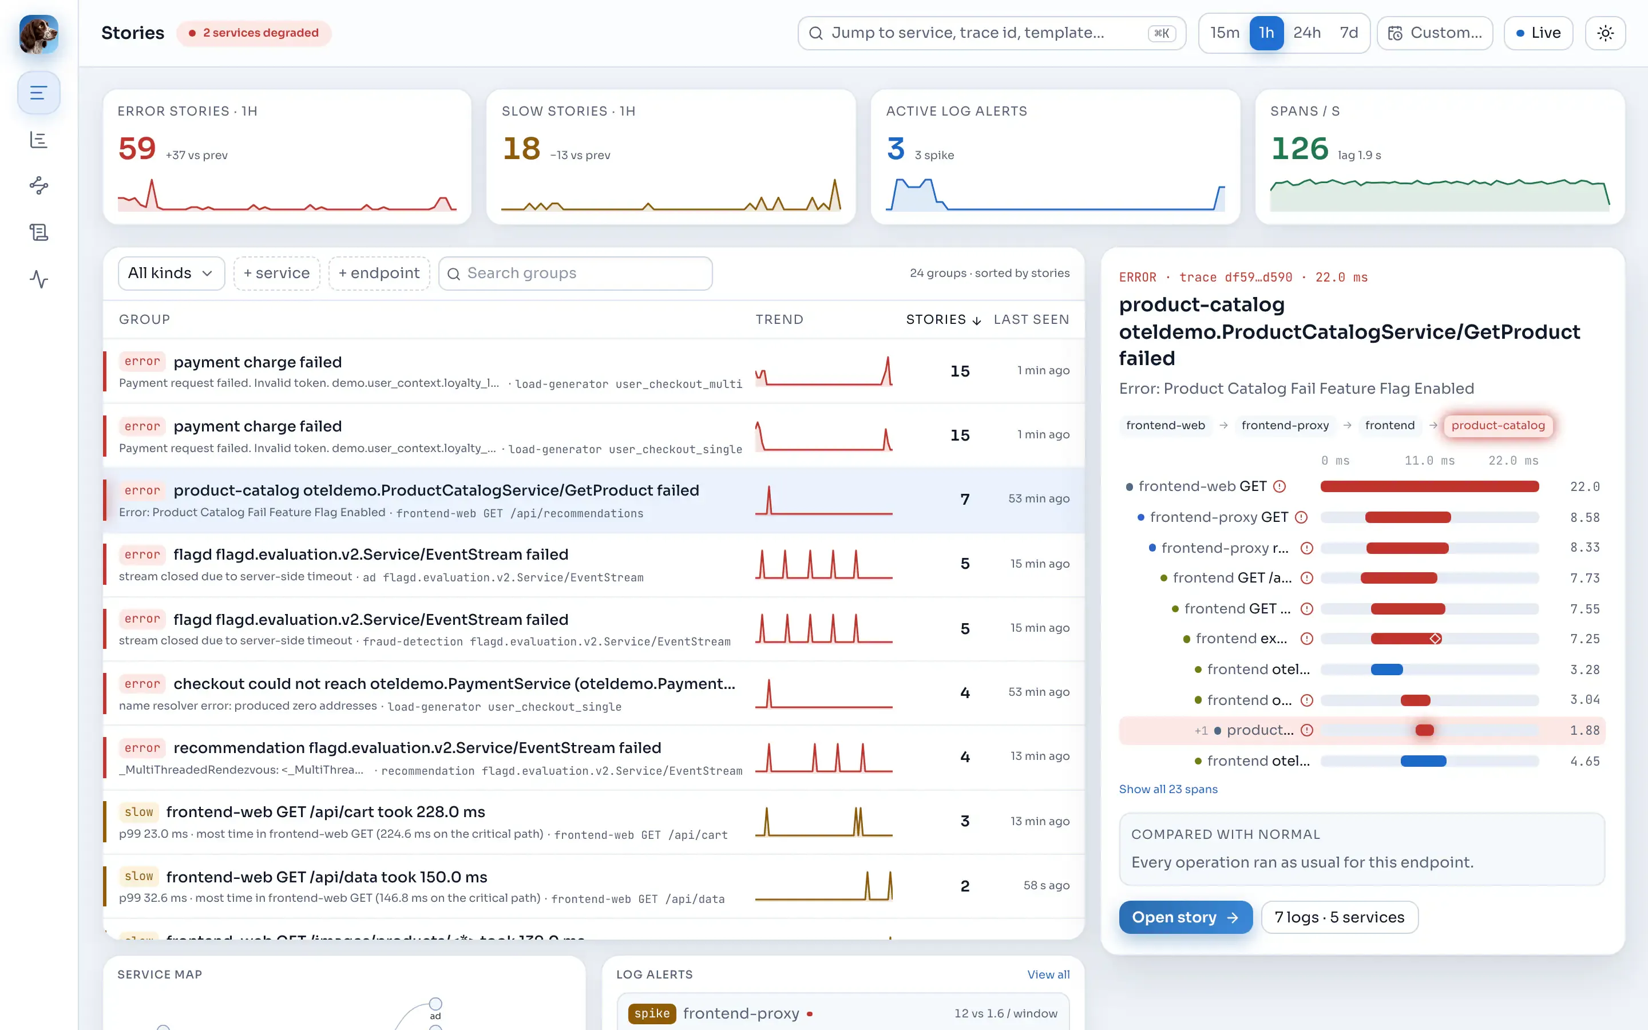Open 7 logs · 5 services

(x=1339, y=917)
